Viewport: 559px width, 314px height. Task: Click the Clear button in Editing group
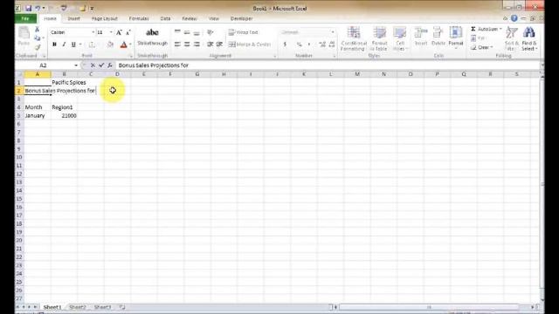click(x=481, y=47)
